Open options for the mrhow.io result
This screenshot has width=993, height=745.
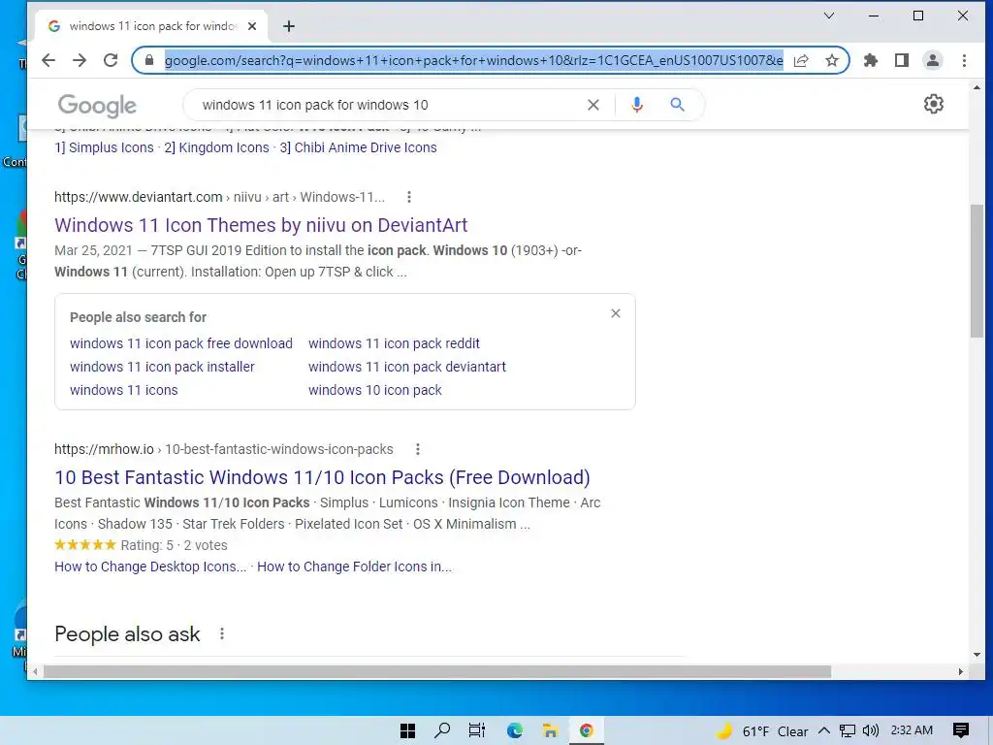click(417, 449)
